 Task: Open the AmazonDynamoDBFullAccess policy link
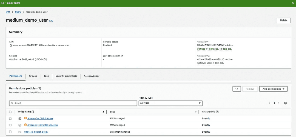[42, 125]
